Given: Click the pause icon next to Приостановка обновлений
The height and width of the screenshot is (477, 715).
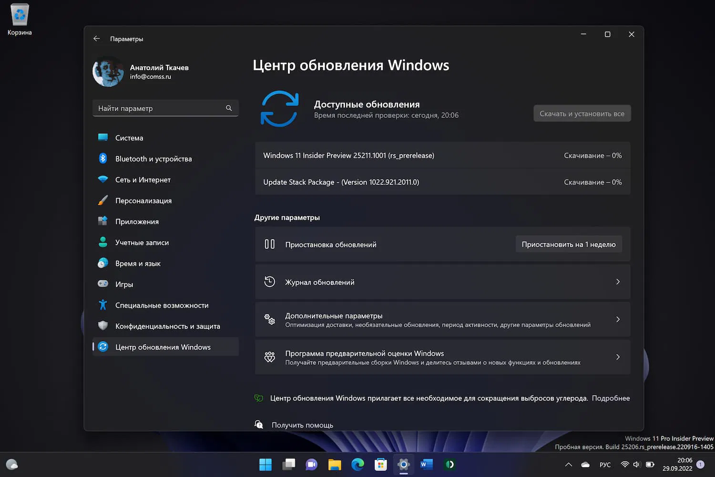Looking at the screenshot, I should (269, 244).
